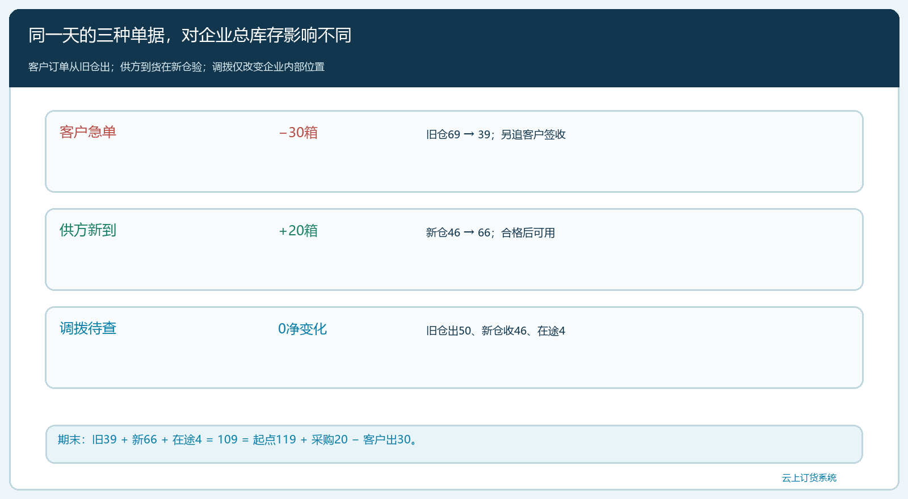Click the title 同一天的三种单据，对企业总库存影响不同
The height and width of the screenshot is (499, 908).
click(190, 35)
